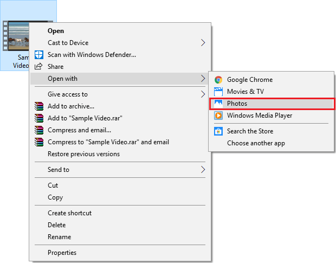Click WinRAR icon beside Compress to "Sample Video.rar" and email
Viewport: 336px width, 263px height.
39,142
